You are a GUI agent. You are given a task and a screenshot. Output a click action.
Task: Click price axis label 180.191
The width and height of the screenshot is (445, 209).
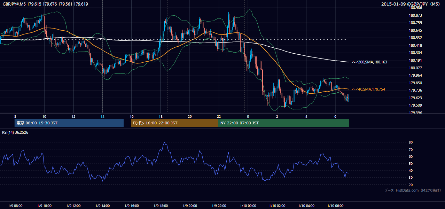[415, 60]
